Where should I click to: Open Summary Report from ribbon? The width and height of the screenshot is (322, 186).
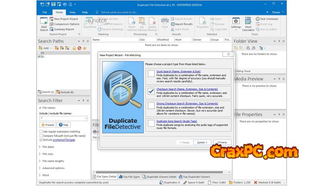pos(64,29)
